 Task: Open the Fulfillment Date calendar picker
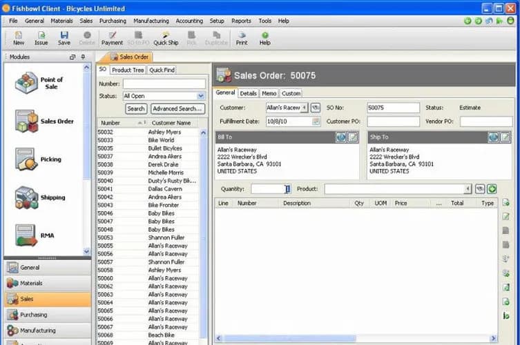click(316, 121)
